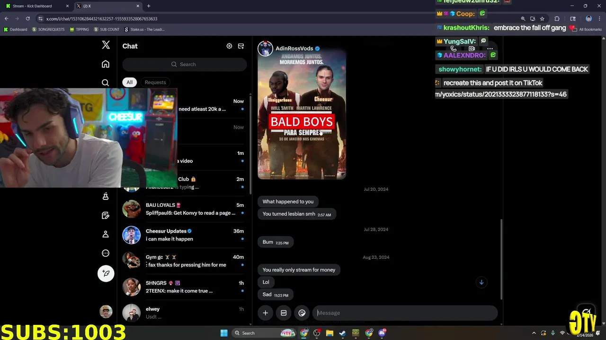
Task: Click the white compose Post button
Action: click(x=106, y=273)
